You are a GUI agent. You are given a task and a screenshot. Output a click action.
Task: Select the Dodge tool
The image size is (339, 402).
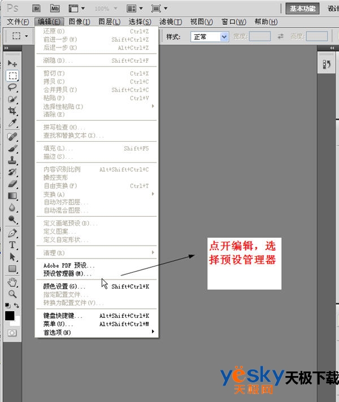(12, 219)
